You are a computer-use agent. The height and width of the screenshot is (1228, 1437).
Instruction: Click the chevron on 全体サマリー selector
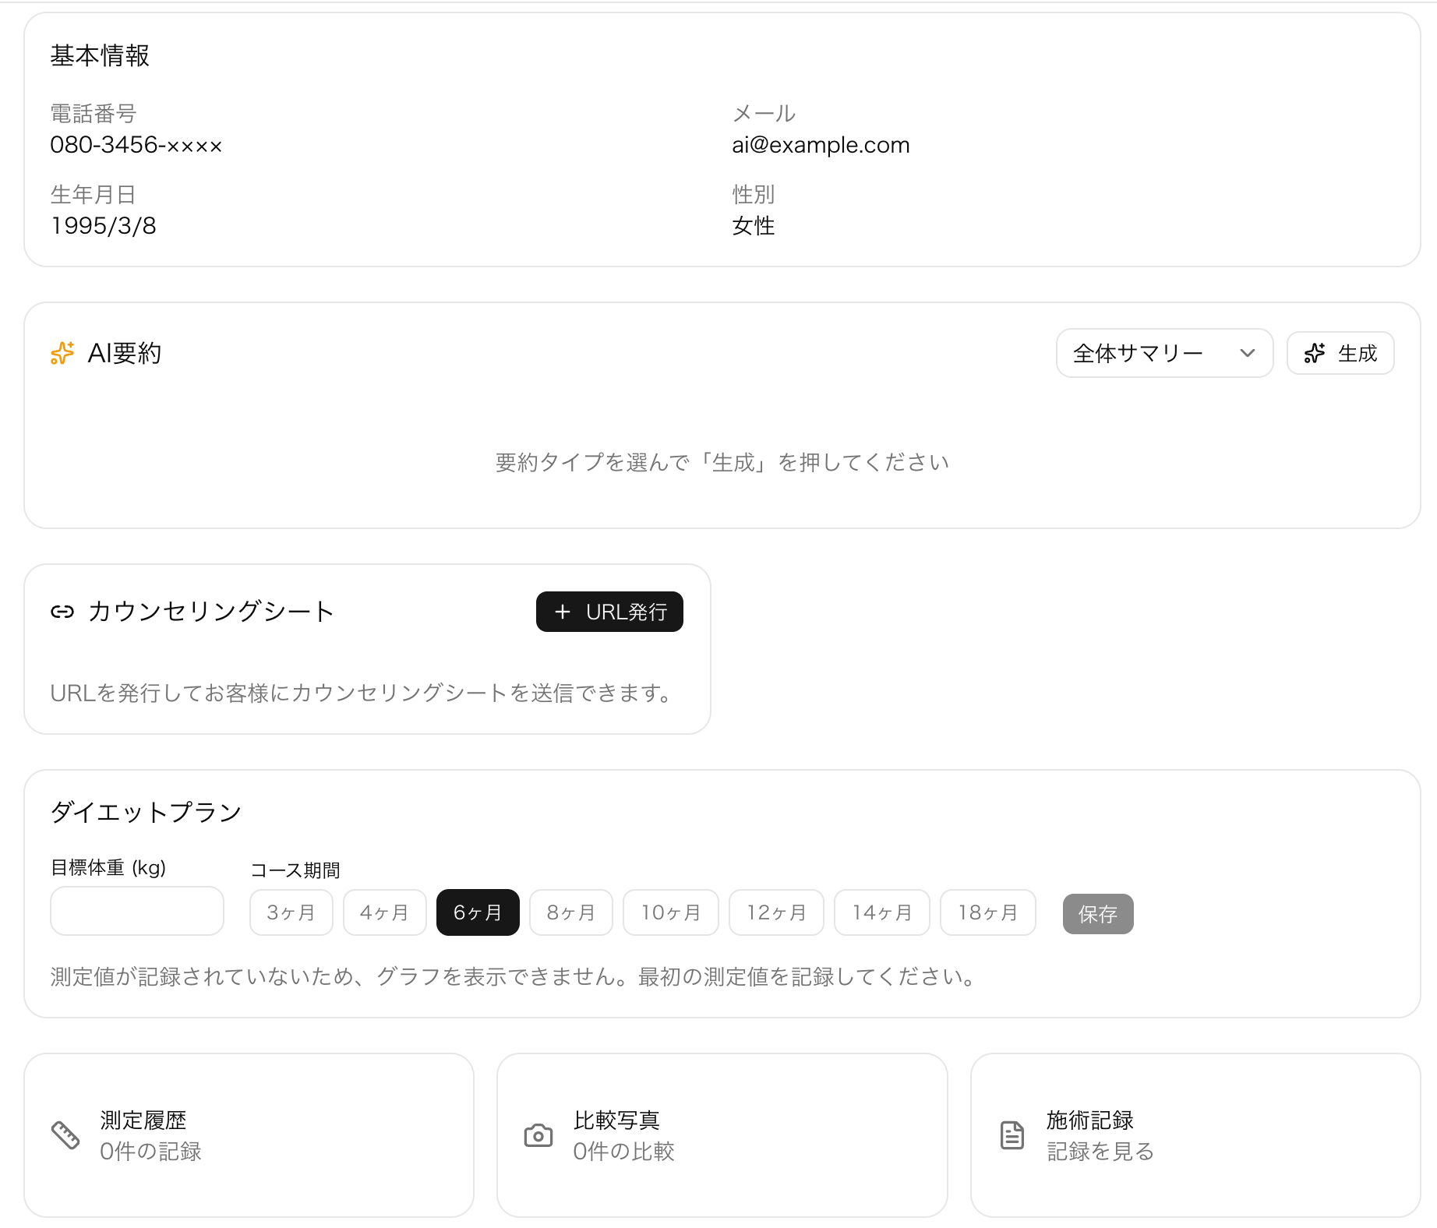pos(1248,353)
